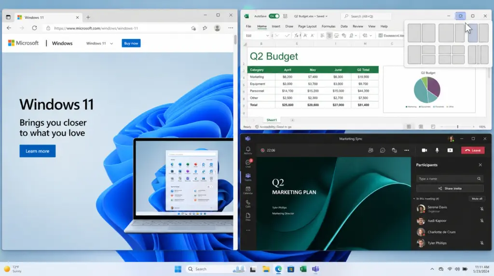Screen dimensions: 494x276
Task: Toggle Excel AutoSave switch
Action: [x=274, y=16]
